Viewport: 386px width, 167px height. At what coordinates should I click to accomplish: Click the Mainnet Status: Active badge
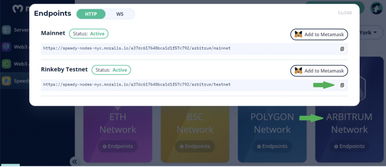(89, 33)
